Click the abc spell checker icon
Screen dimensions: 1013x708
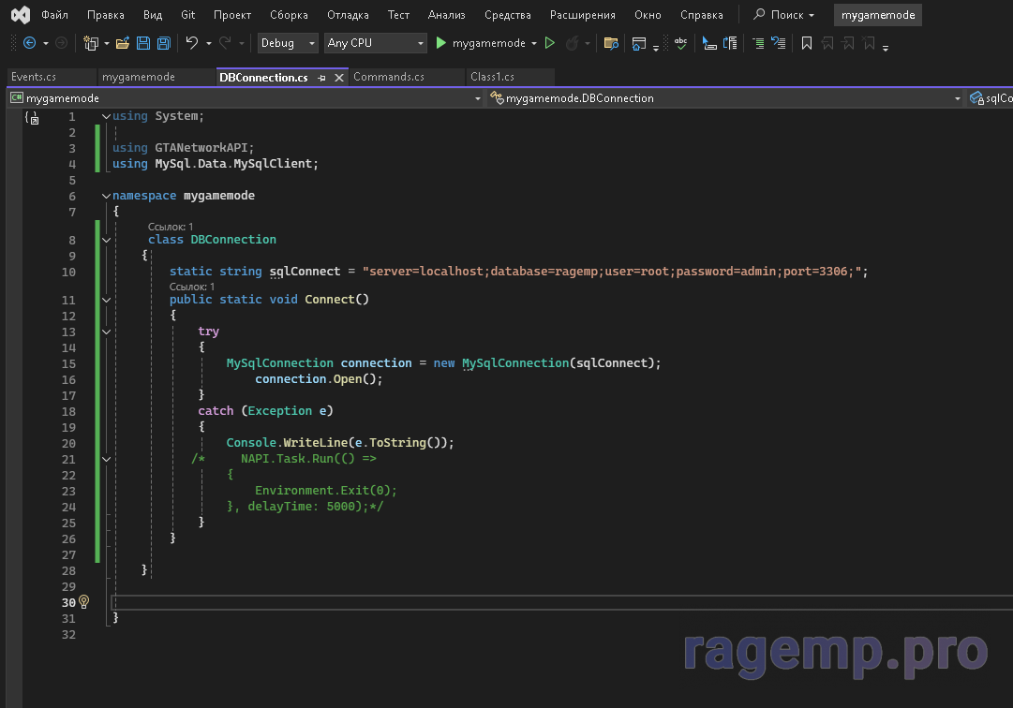pos(681,43)
